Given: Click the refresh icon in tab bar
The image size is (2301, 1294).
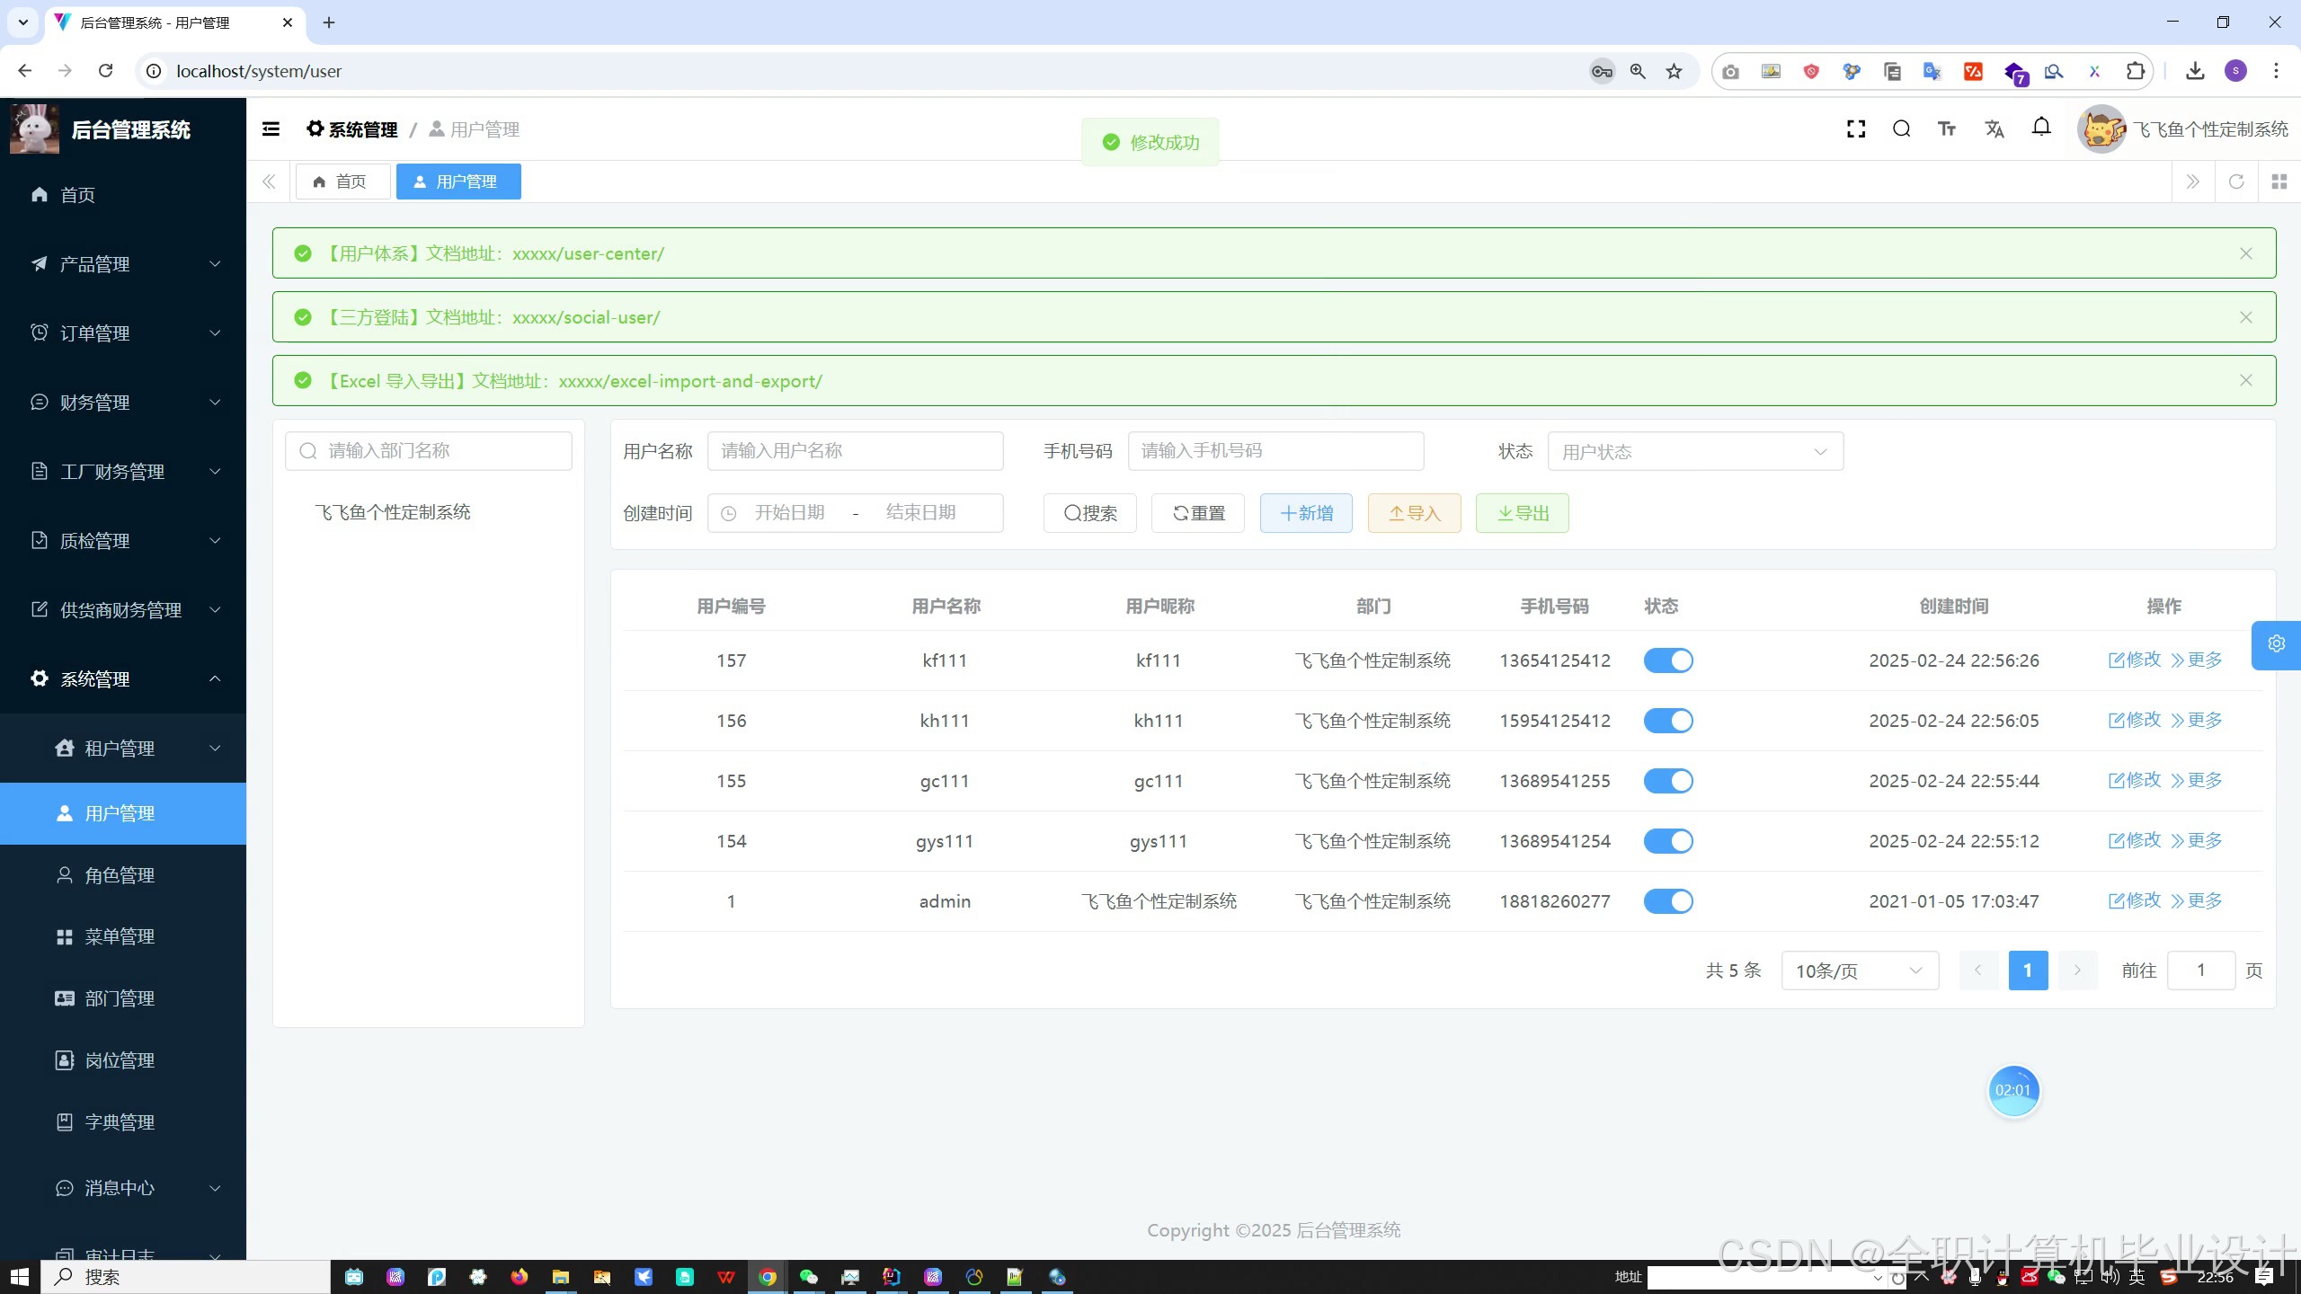Looking at the screenshot, I should [x=2236, y=182].
